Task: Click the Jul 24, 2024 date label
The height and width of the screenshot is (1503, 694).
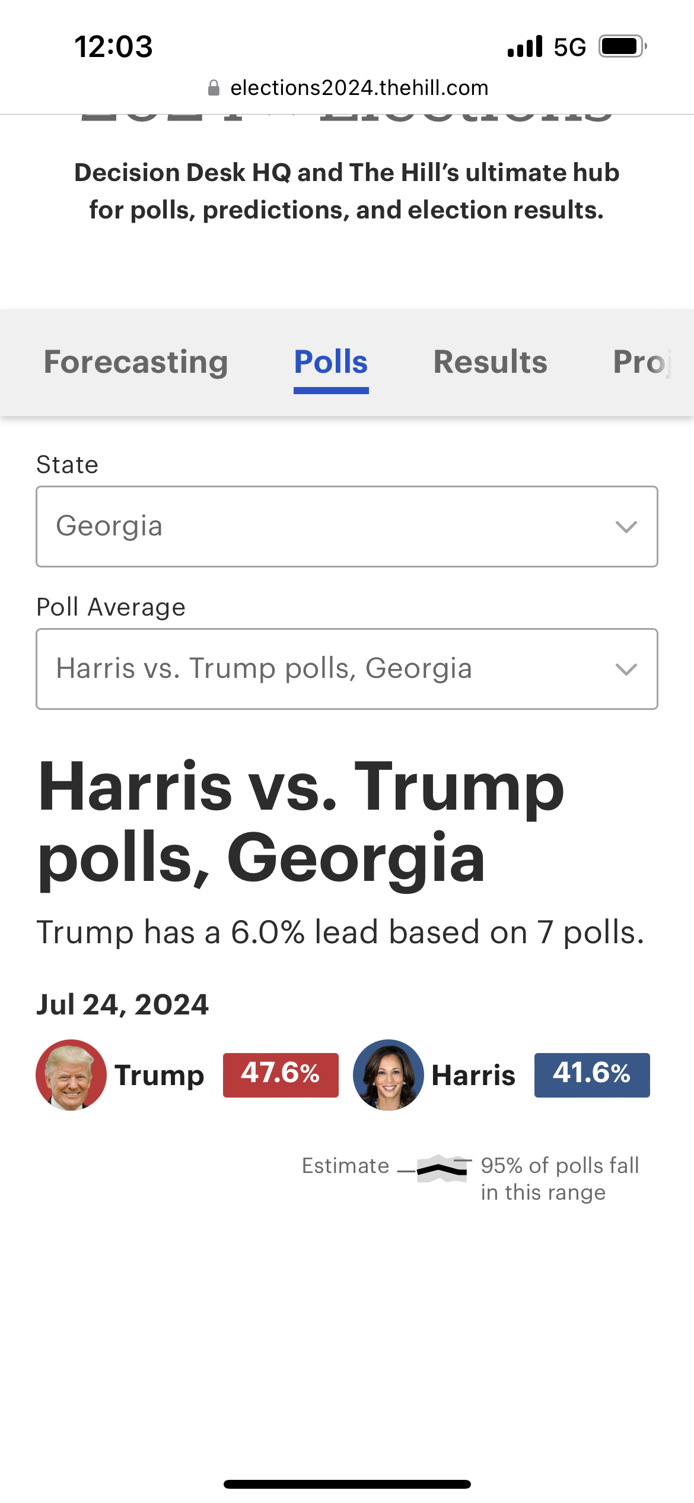Action: pyautogui.click(x=123, y=1005)
